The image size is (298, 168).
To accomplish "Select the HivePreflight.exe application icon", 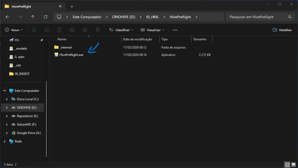I will (x=56, y=55).
